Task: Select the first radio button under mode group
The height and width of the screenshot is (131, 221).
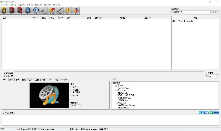Action: click(71, 86)
